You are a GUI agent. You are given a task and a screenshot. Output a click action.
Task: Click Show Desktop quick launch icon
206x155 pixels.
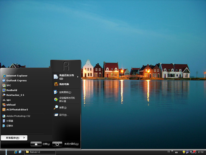point(20,152)
